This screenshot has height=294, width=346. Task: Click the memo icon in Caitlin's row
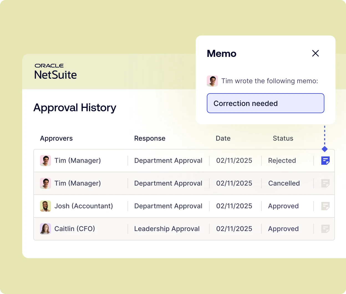coord(325,229)
